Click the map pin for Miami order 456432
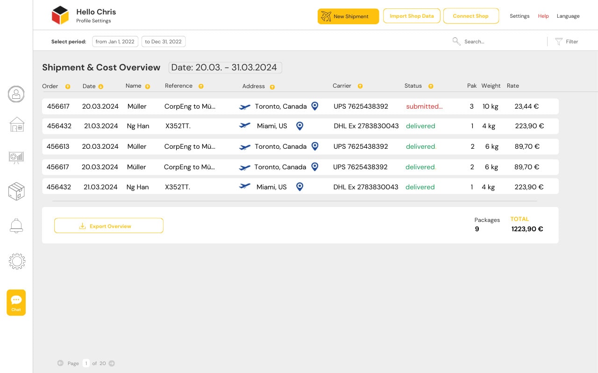Screen dimensions: 598x373 pyautogui.click(x=300, y=126)
